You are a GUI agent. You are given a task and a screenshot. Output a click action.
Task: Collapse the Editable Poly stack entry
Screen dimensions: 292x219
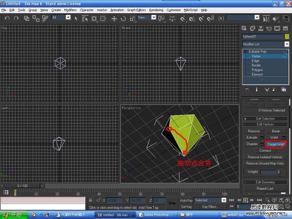(245, 51)
